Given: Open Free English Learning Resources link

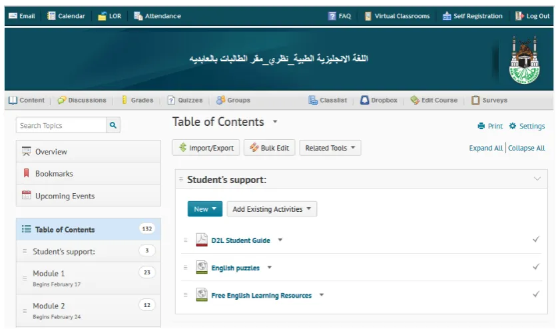Looking at the screenshot, I should tap(261, 295).
